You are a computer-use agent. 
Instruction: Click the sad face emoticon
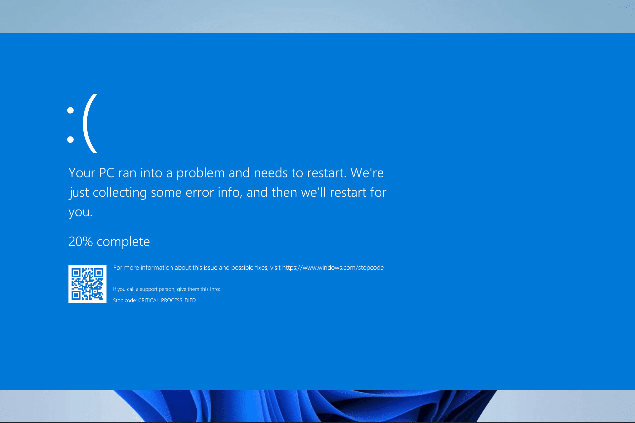[82, 124]
